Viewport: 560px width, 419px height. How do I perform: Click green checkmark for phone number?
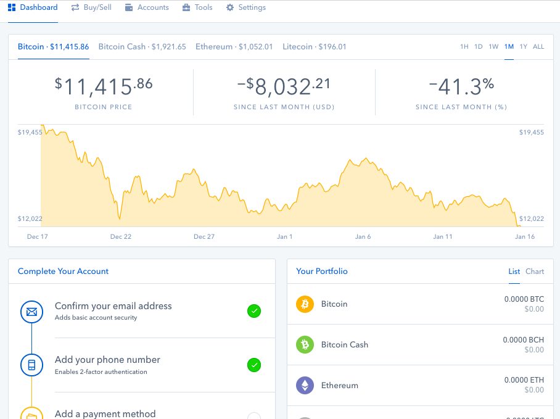[254, 365]
